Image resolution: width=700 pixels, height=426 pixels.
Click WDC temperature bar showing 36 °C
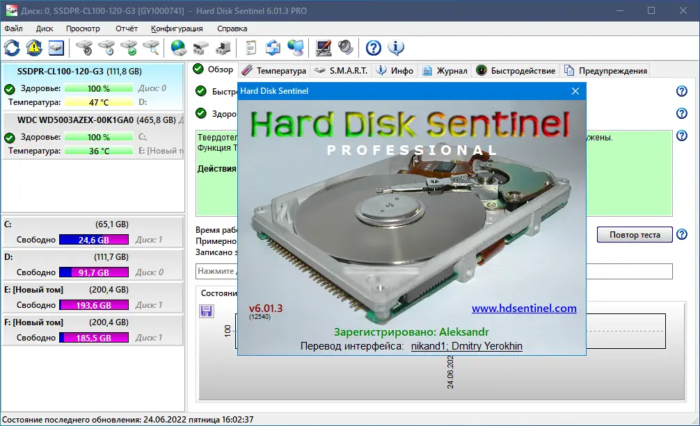[99, 151]
